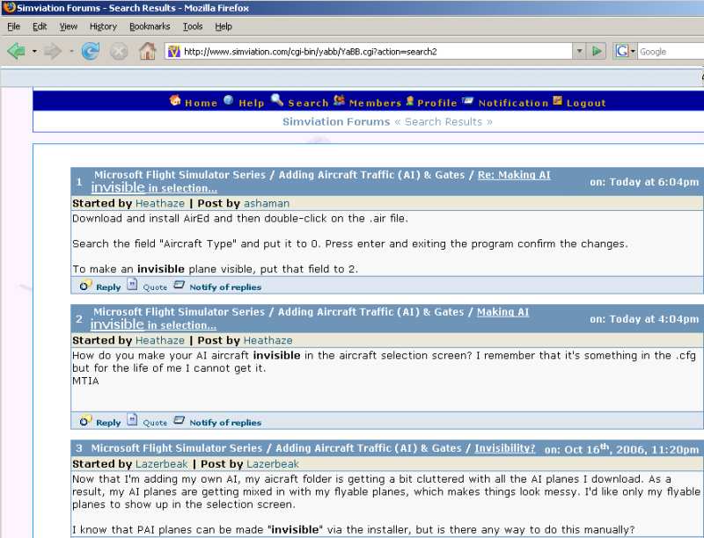Open the 'Post by Heathaze' profile link in result 2

click(268, 341)
